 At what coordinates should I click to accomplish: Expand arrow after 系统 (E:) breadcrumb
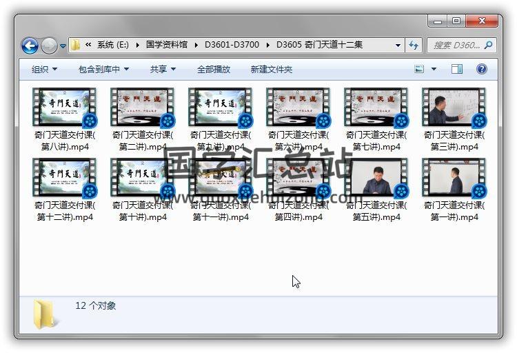(137, 45)
